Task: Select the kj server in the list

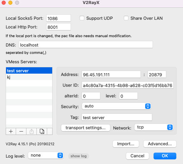Action: tap(29, 77)
